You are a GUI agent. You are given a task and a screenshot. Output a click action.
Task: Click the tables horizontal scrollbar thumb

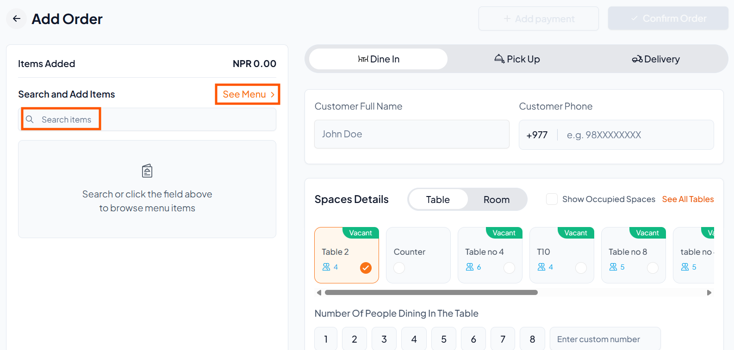click(431, 293)
